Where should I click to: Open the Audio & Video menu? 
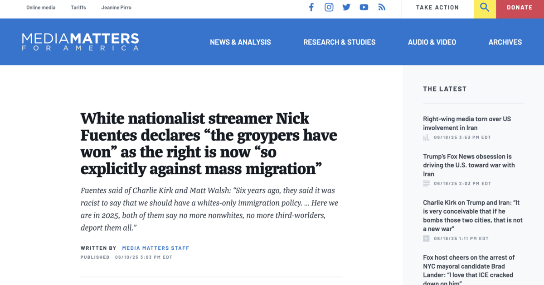point(432,42)
